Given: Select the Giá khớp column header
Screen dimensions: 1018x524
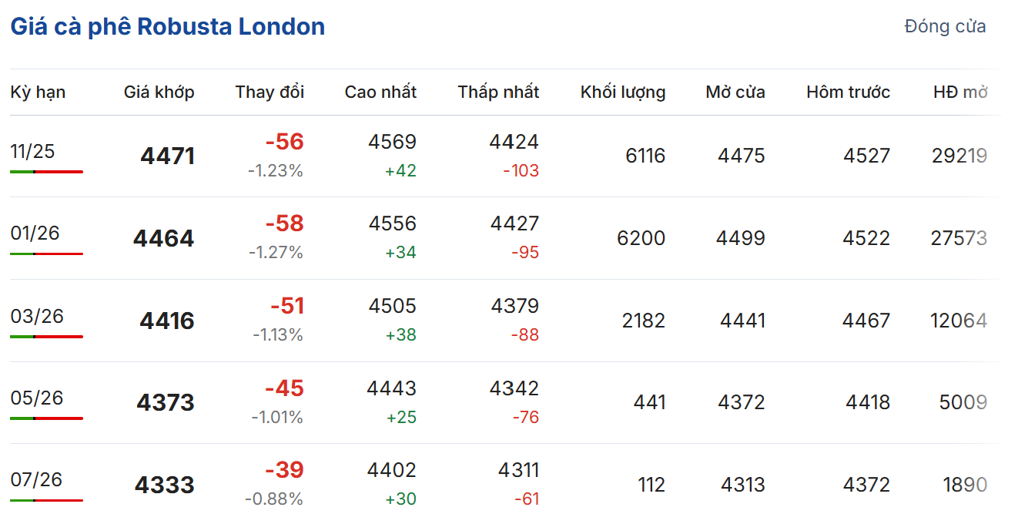Looking at the screenshot, I should (159, 92).
